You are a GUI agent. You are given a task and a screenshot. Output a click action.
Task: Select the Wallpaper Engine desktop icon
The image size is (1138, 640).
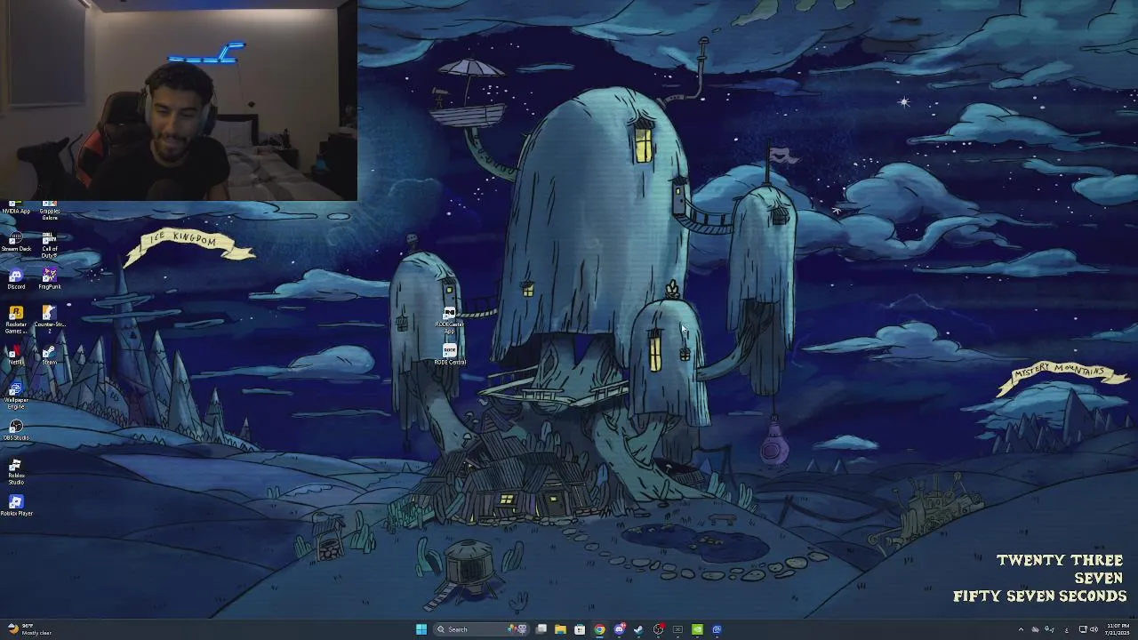[16, 396]
